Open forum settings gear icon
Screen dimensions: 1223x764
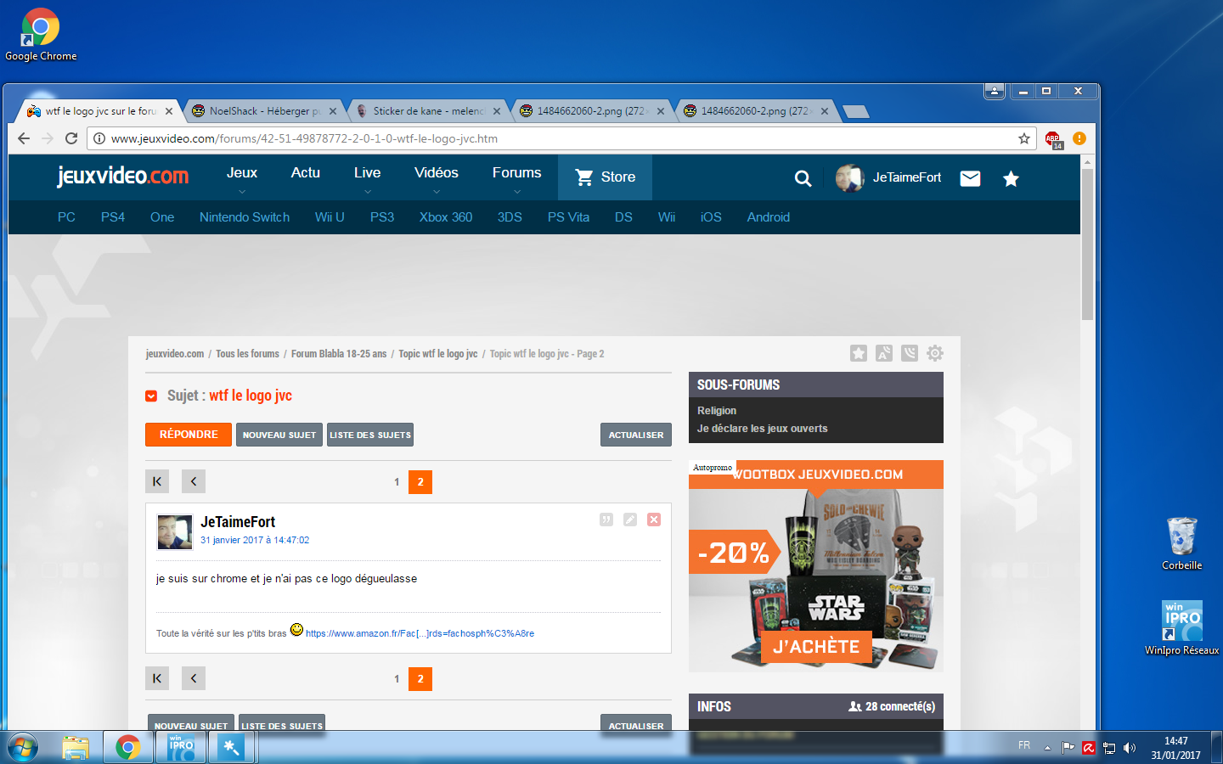(935, 353)
